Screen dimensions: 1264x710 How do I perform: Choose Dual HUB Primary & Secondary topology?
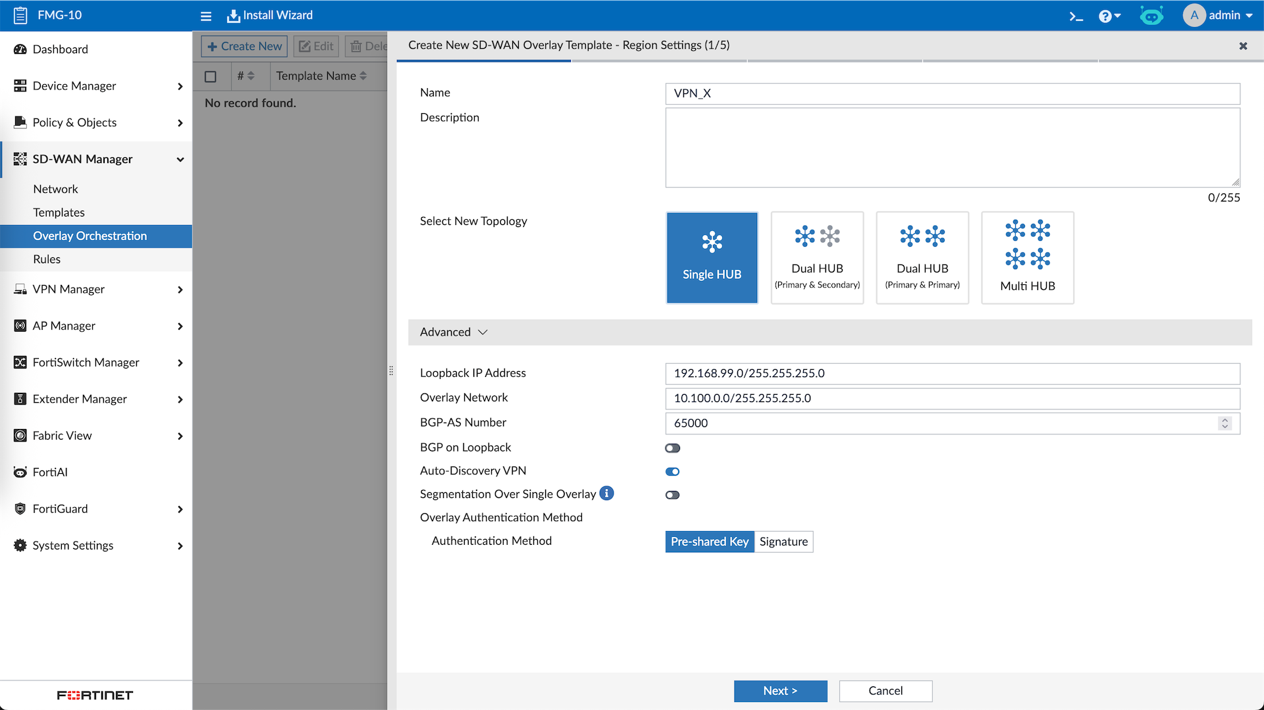point(817,257)
